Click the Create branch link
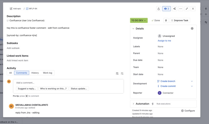The width and height of the screenshot is (209, 124). click(x=168, y=81)
